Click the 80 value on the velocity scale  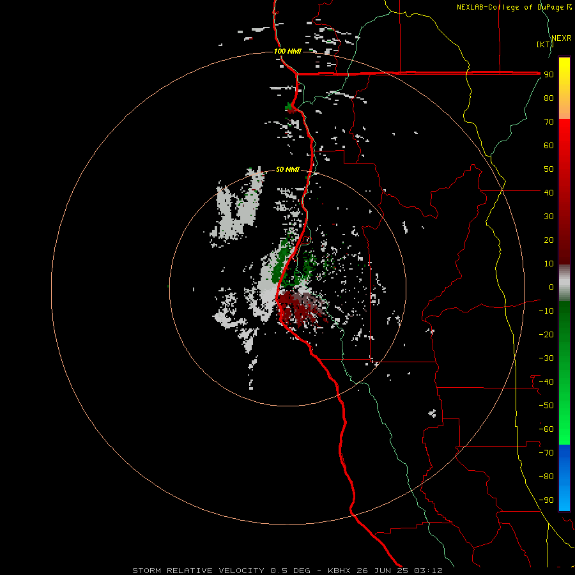(x=549, y=98)
